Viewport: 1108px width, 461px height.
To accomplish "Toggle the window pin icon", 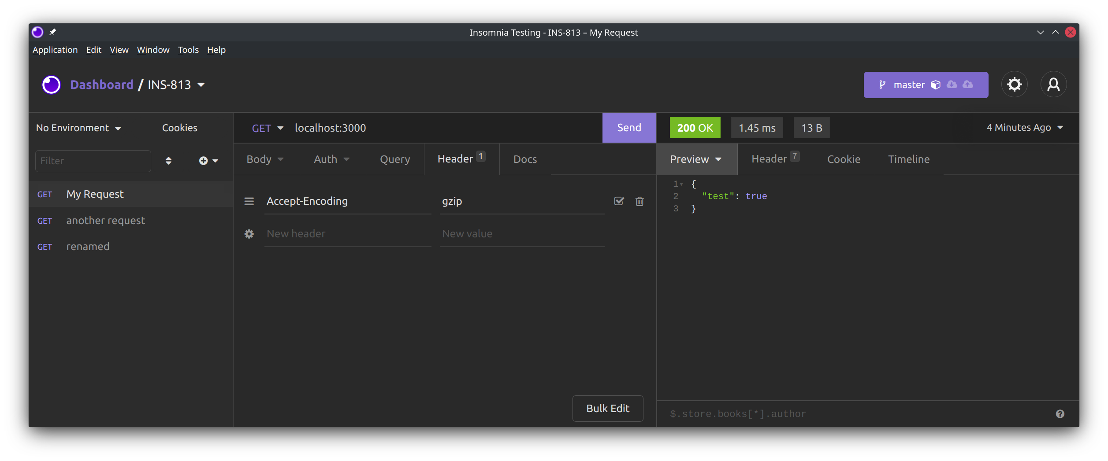I will pyautogui.click(x=53, y=32).
